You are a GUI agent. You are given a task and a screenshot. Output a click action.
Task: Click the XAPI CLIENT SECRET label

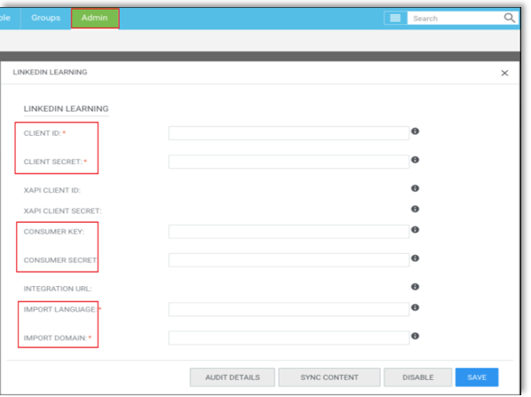click(x=62, y=211)
